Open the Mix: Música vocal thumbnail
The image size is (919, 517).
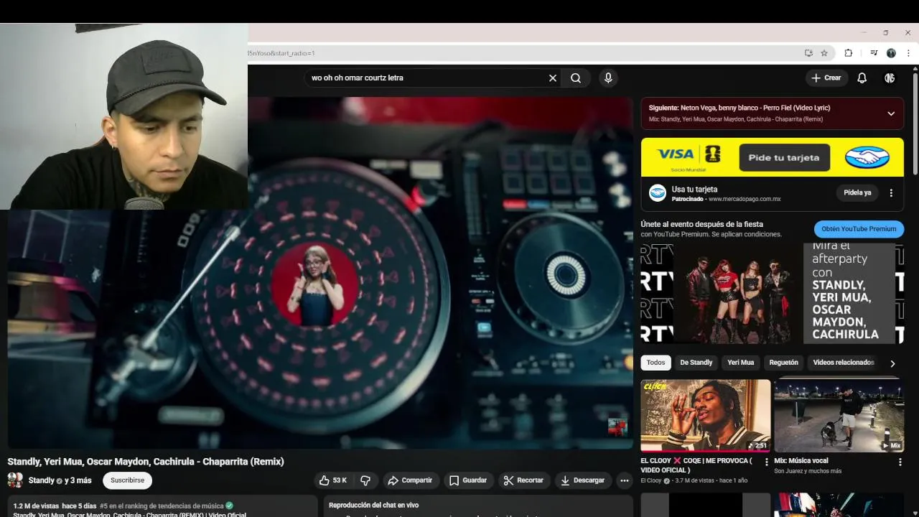[x=839, y=415]
